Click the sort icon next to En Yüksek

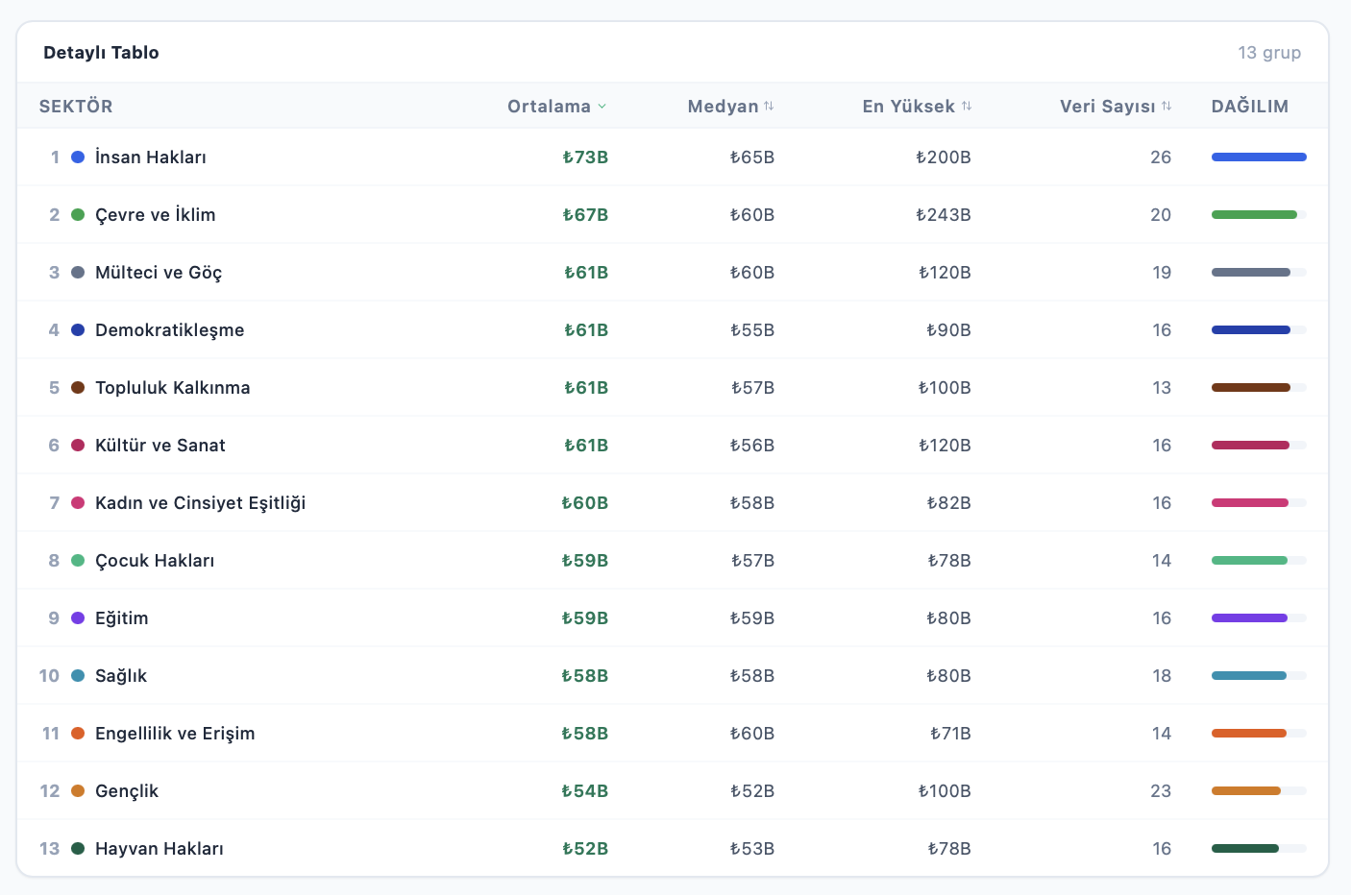[967, 107]
